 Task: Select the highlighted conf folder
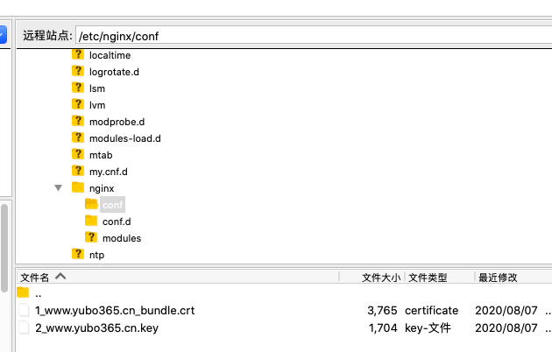click(x=113, y=205)
